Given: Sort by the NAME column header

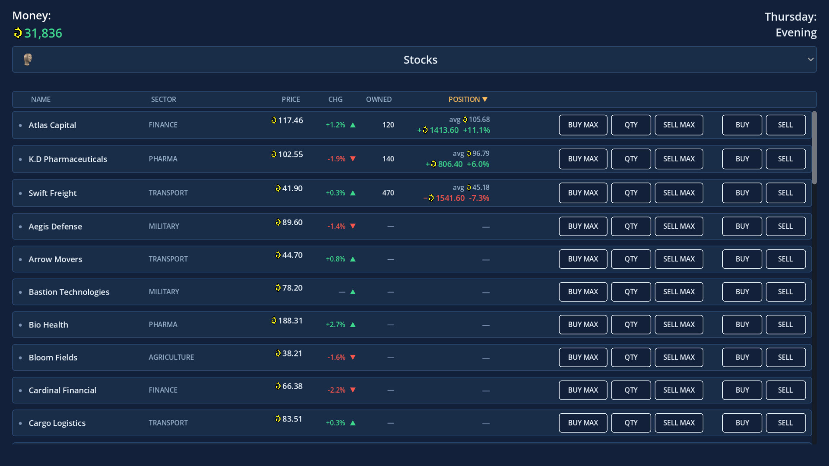Looking at the screenshot, I should point(41,99).
